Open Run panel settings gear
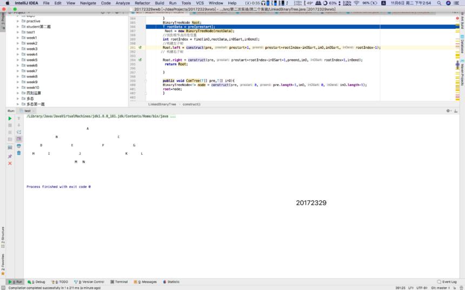Image resolution: width=465 pixels, height=290 pixels. pos(448,111)
